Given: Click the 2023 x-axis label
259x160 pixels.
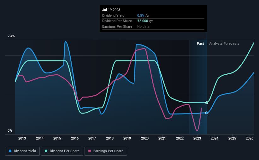Looking at the screenshot, I should click(197, 138).
